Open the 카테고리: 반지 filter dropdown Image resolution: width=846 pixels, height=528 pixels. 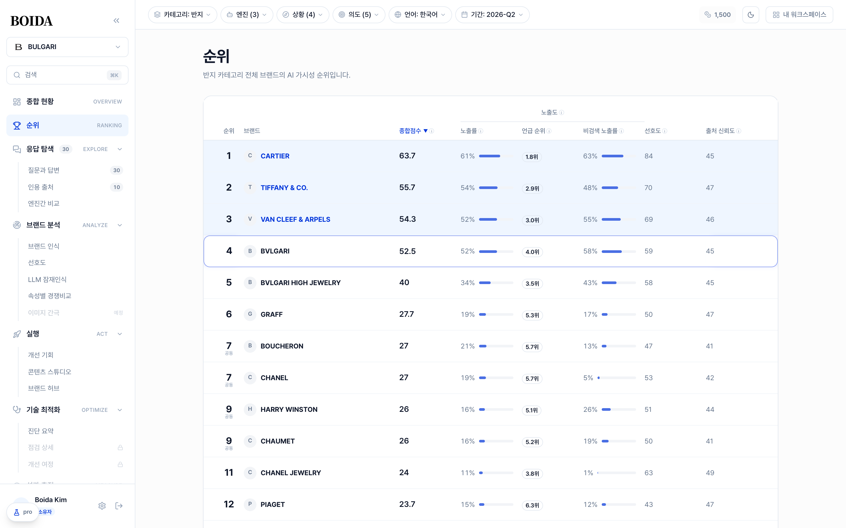[182, 15]
